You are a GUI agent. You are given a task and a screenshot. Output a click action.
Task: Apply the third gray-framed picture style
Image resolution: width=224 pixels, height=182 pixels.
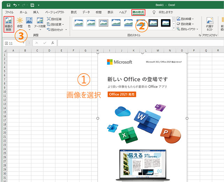tap(103, 23)
